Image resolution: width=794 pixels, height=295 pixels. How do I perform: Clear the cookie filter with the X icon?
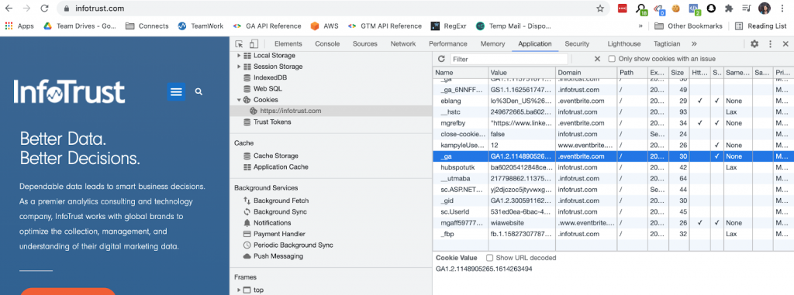point(597,59)
